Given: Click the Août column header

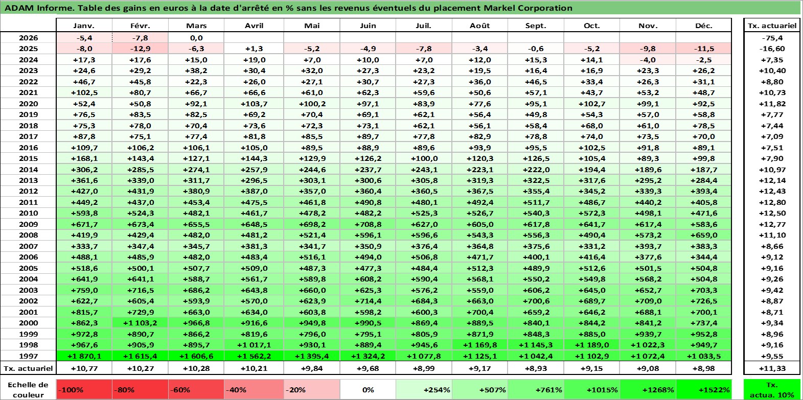Looking at the screenshot, I should pos(479,26).
